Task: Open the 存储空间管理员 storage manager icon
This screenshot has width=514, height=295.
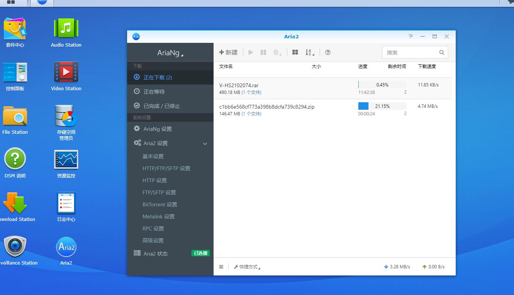Action: pyautogui.click(x=66, y=116)
